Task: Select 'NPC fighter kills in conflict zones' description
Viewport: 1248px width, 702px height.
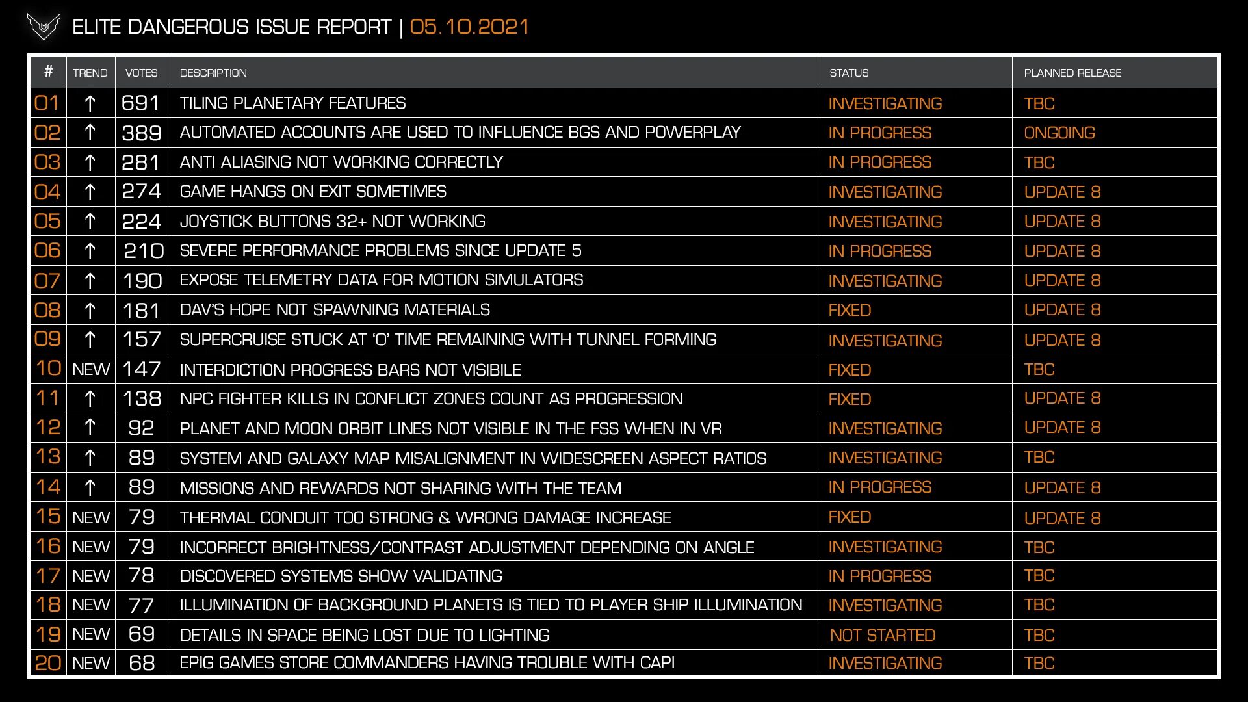Action: [431, 399]
